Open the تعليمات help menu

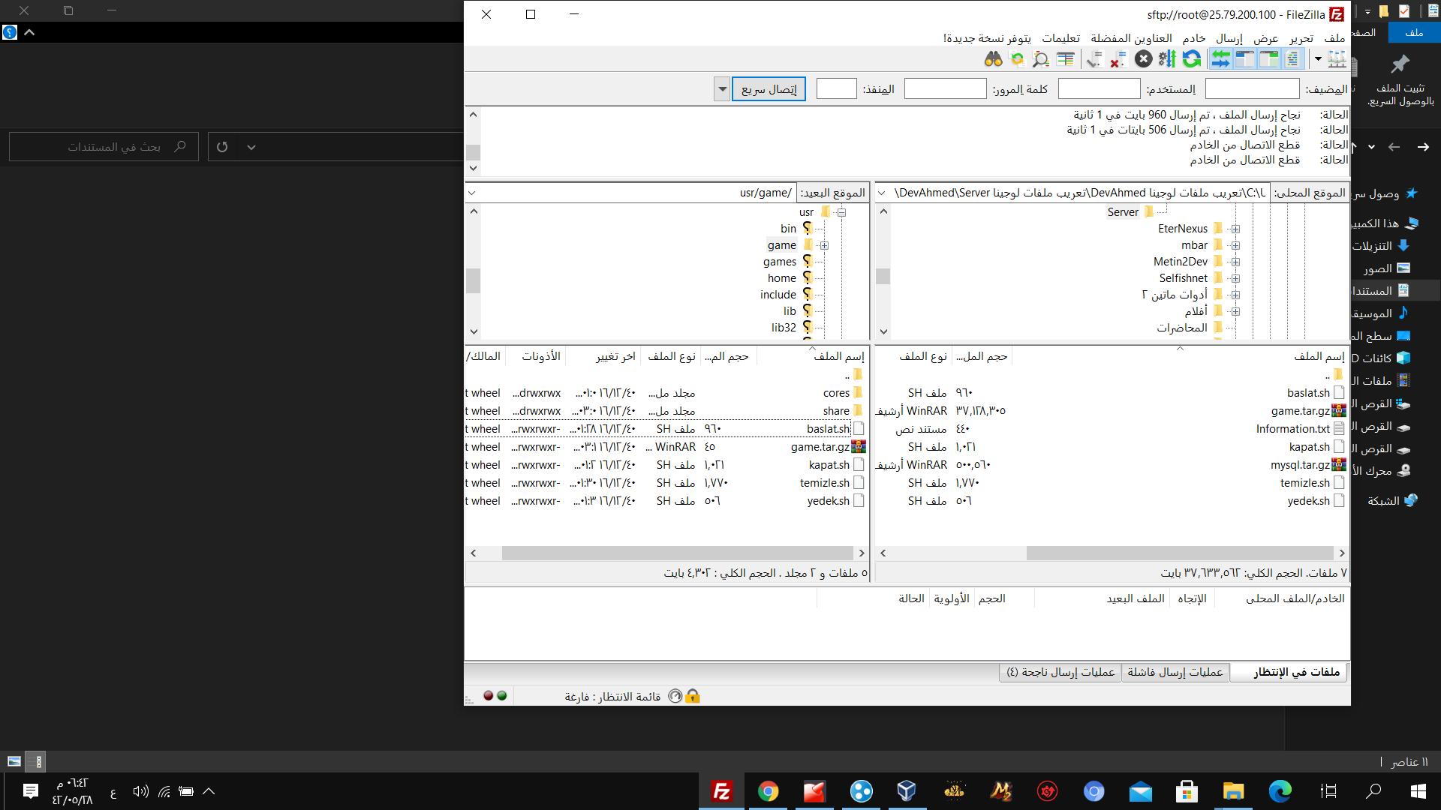(x=1061, y=38)
